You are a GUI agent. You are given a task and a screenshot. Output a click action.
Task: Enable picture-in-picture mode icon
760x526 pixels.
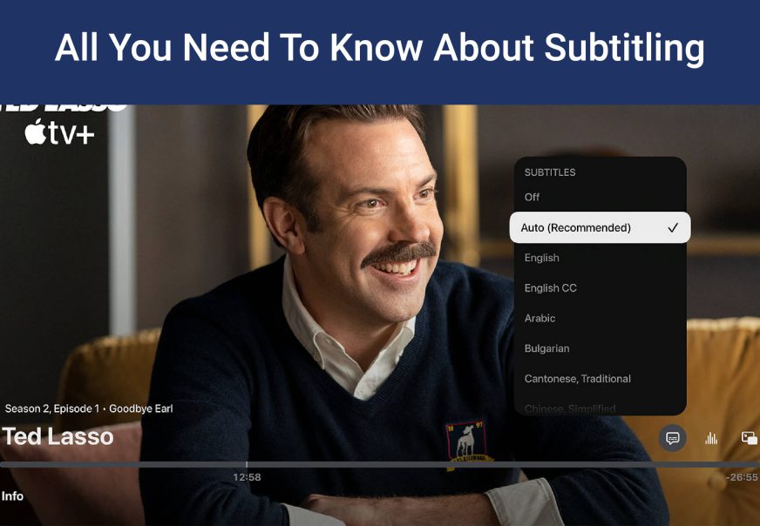750,438
